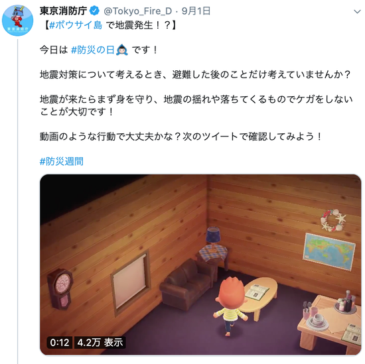Click the wall clock in video

click(60, 289)
